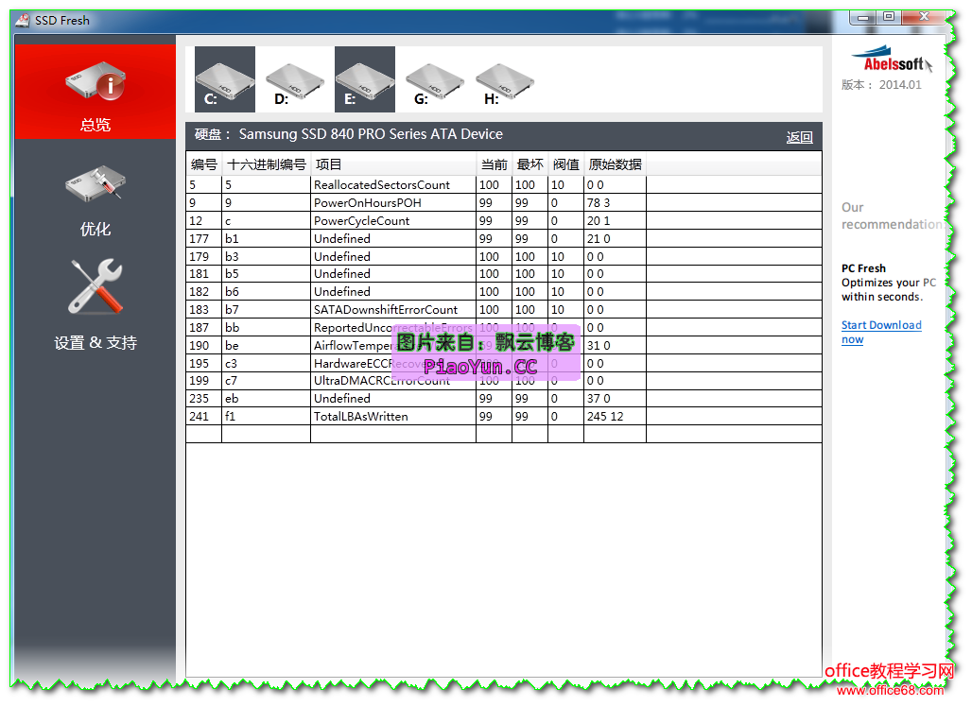
Task: Select drive D: icon
Action: 295,79
